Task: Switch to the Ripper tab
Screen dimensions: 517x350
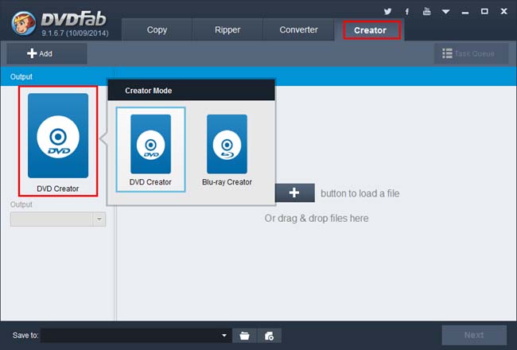Action: click(x=227, y=29)
